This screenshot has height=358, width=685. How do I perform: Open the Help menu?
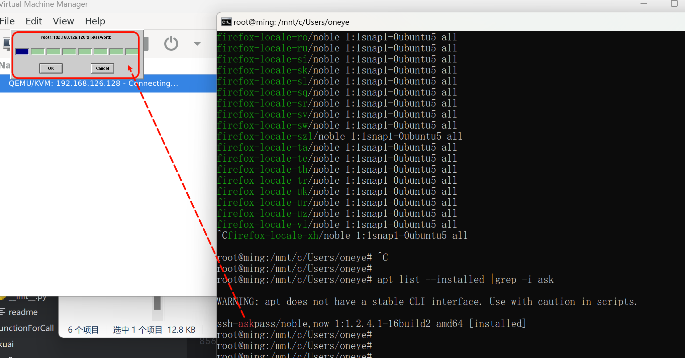point(95,21)
